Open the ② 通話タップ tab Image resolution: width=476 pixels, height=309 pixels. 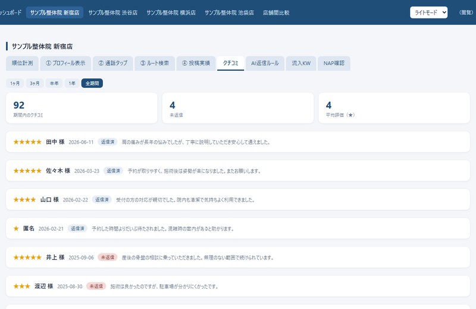(x=112, y=63)
